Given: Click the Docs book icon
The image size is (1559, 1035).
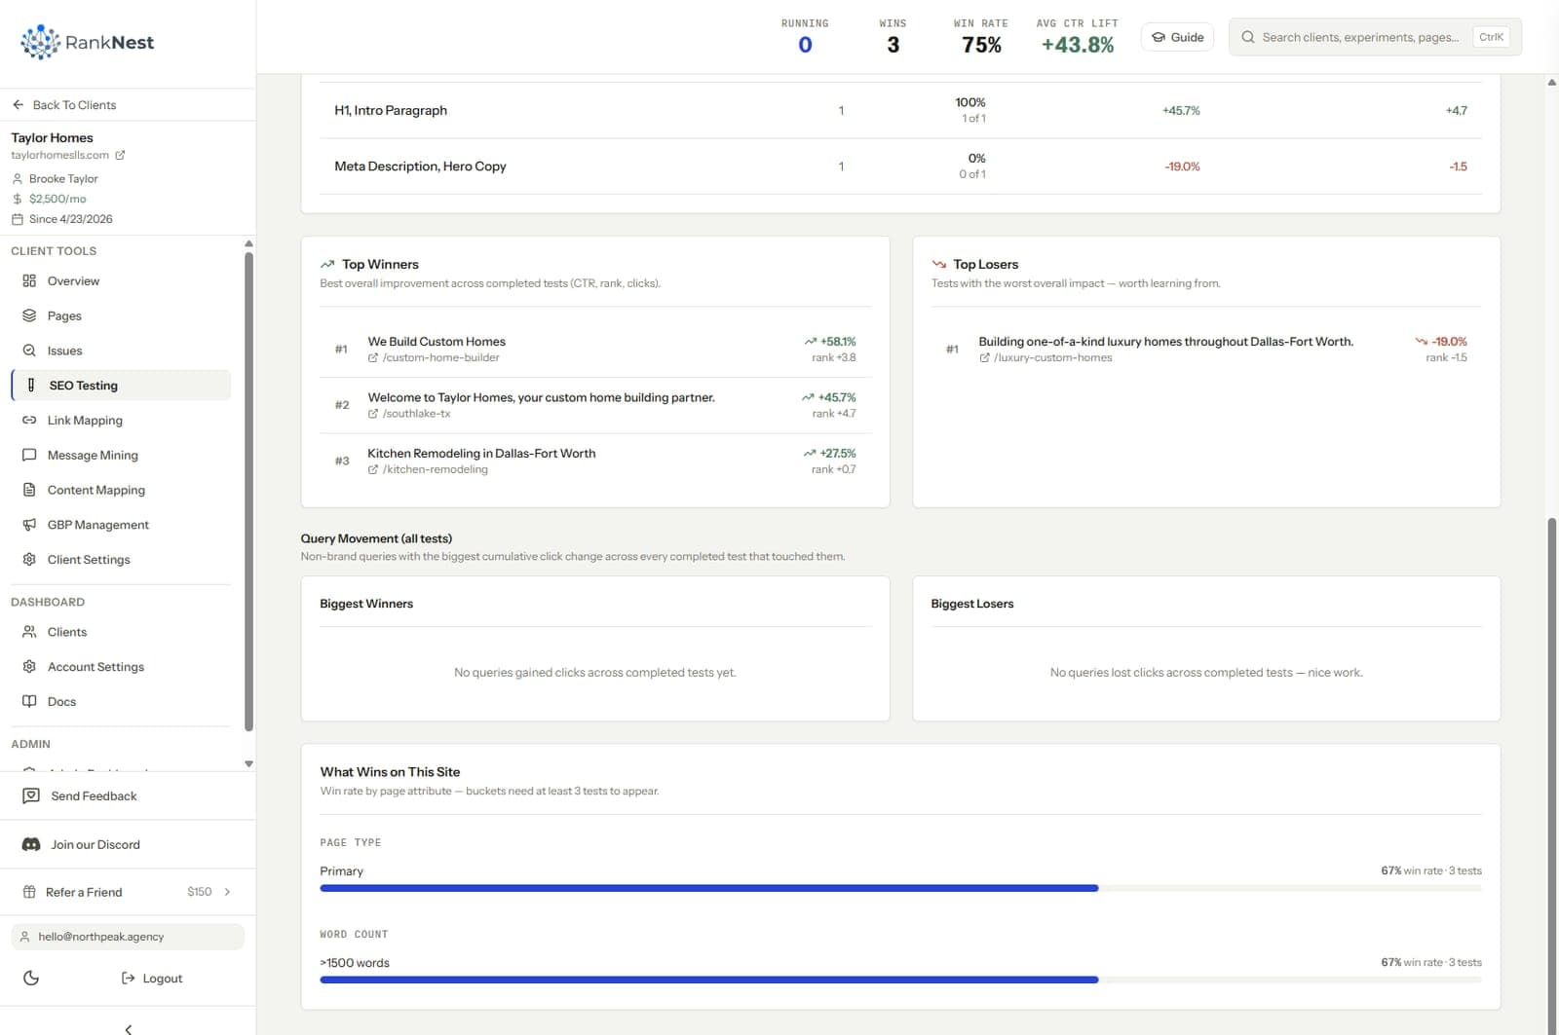Looking at the screenshot, I should pos(29,701).
